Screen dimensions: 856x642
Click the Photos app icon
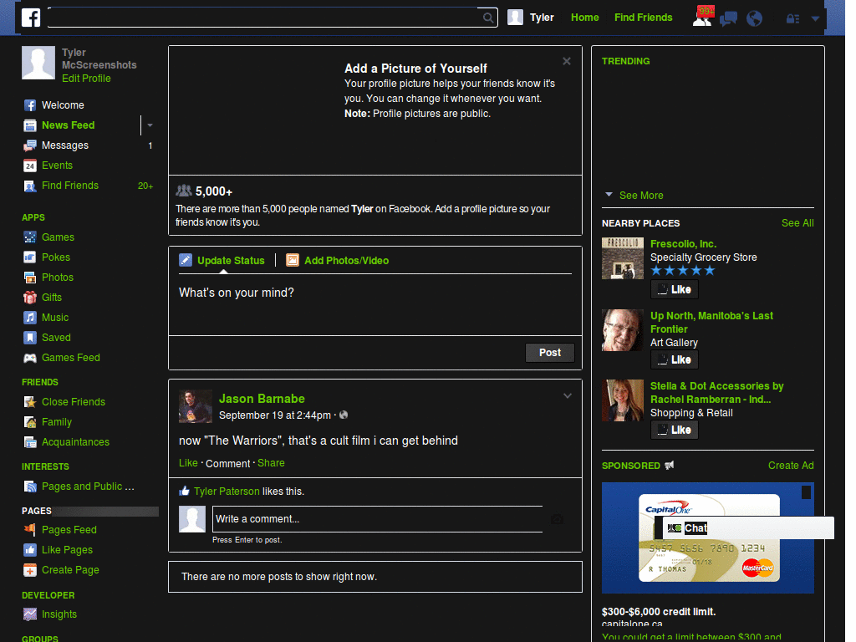(x=30, y=278)
